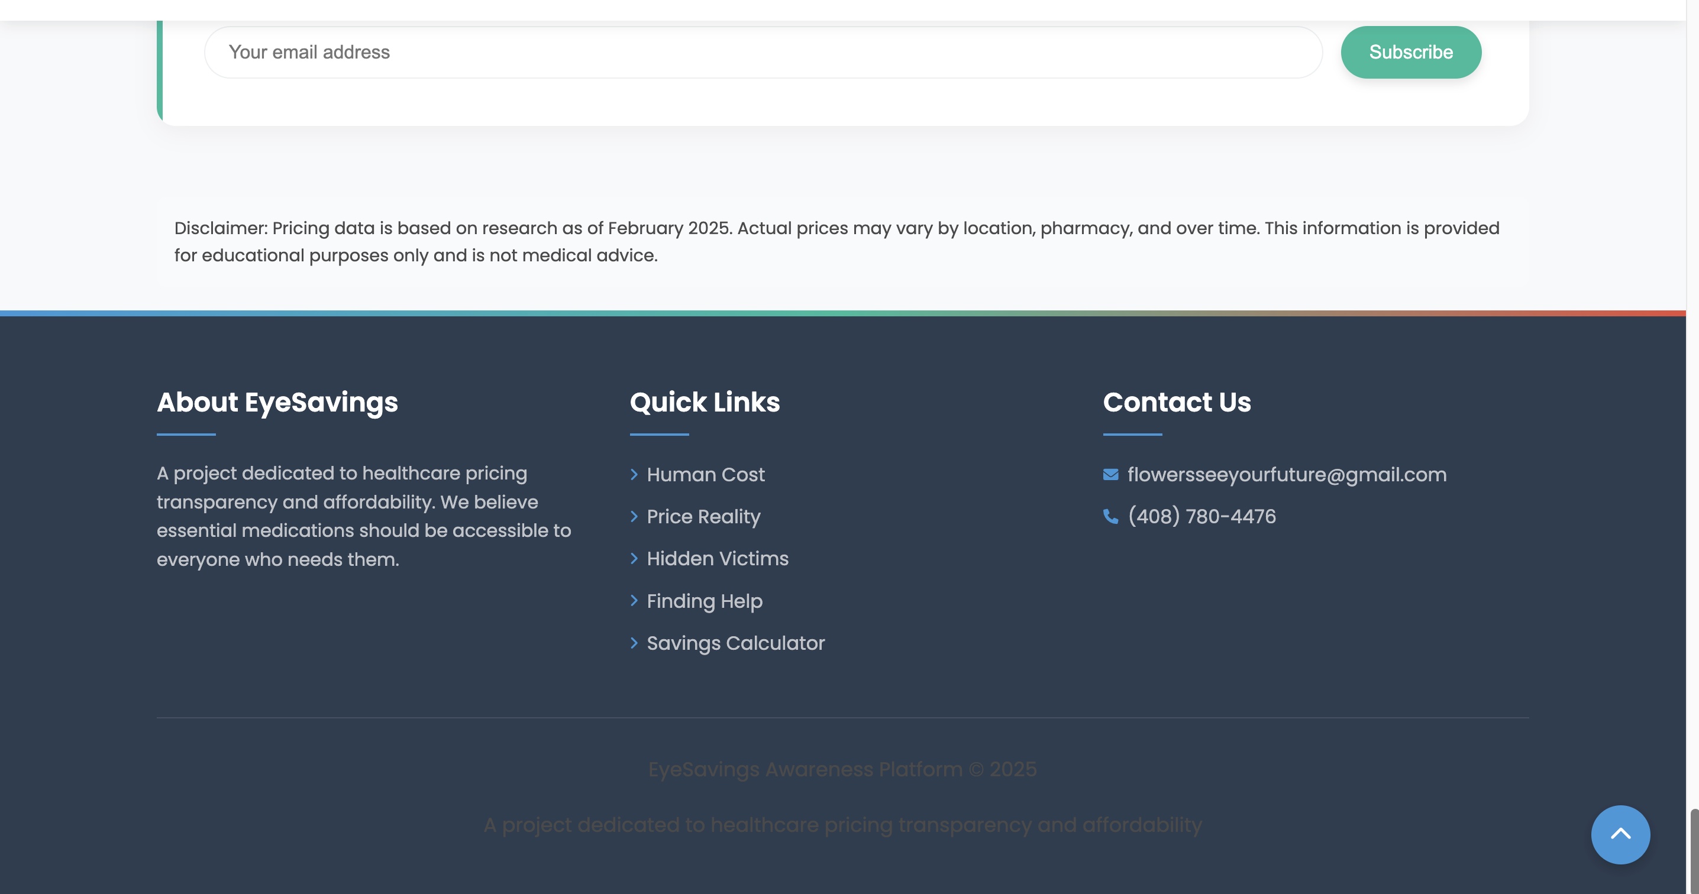Open the Human Cost quick link
This screenshot has height=894, width=1699.
pyautogui.click(x=705, y=475)
